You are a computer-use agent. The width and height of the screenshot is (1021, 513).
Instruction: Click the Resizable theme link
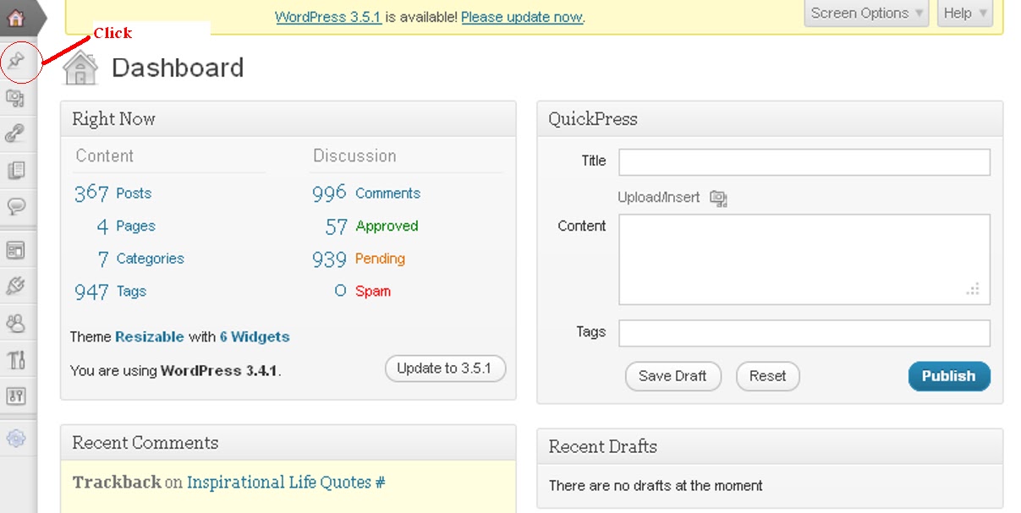[150, 336]
